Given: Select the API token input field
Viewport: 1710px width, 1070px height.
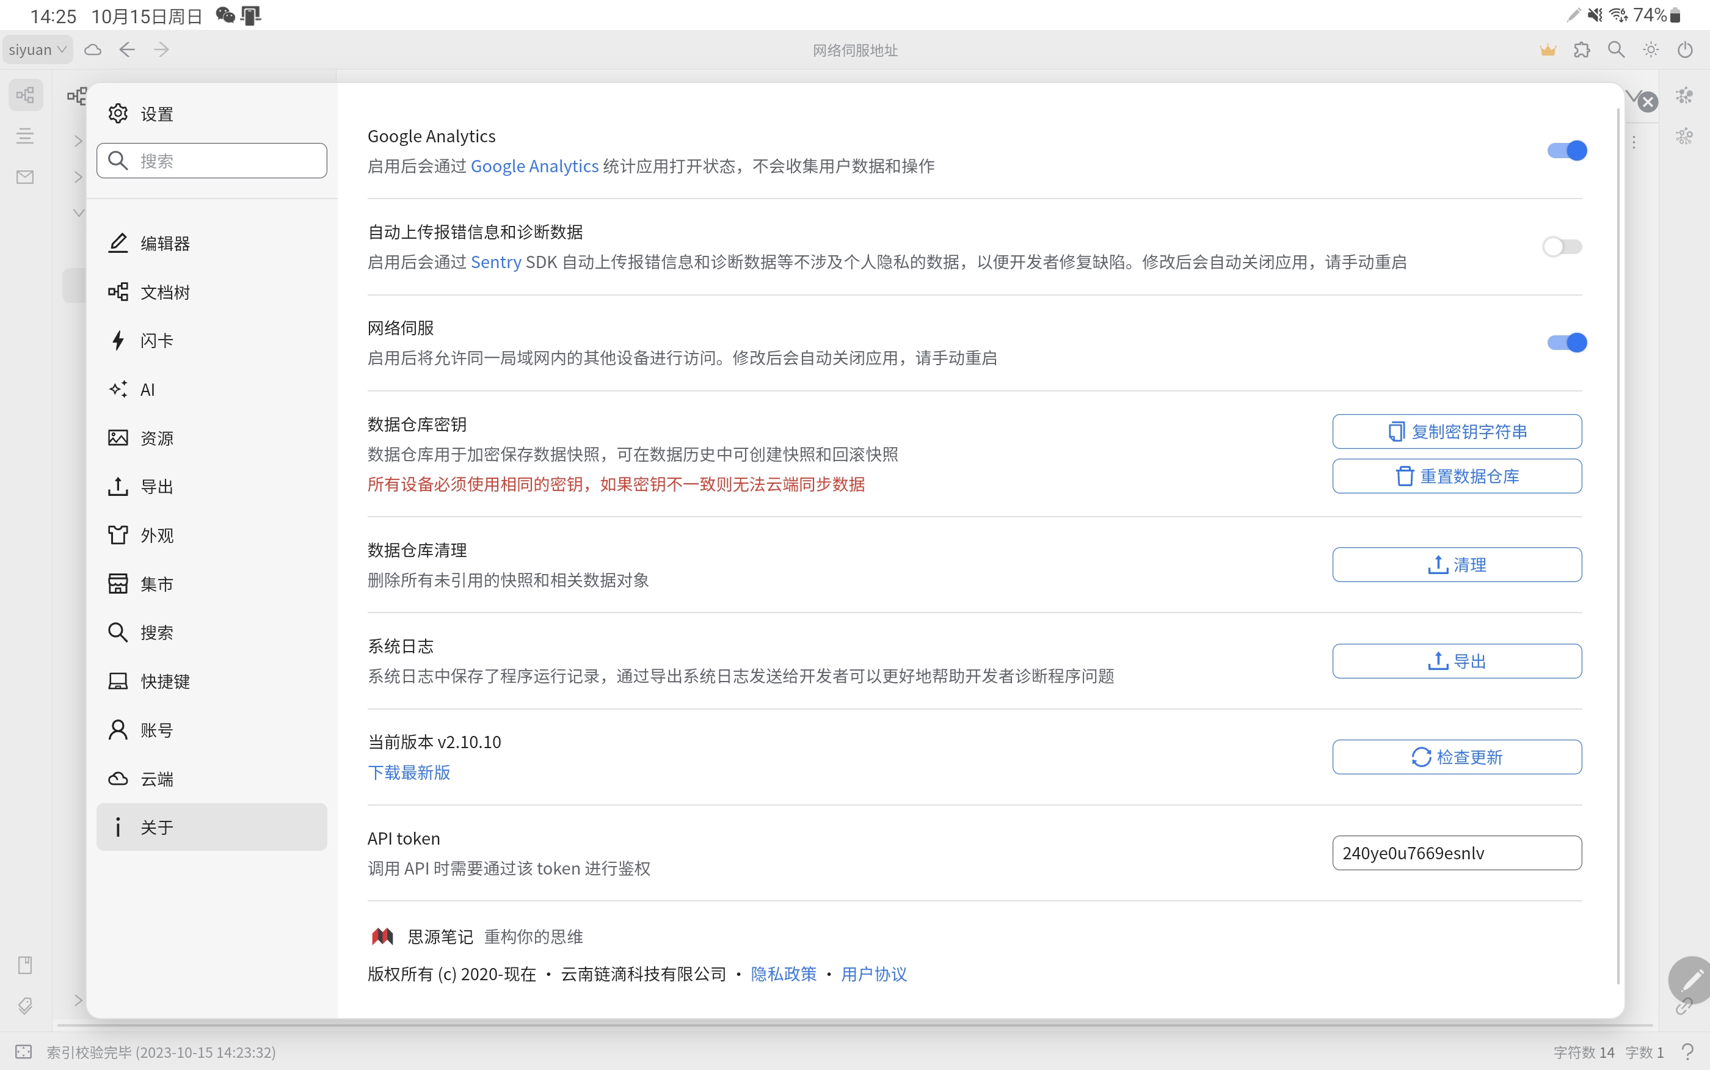Looking at the screenshot, I should point(1457,853).
